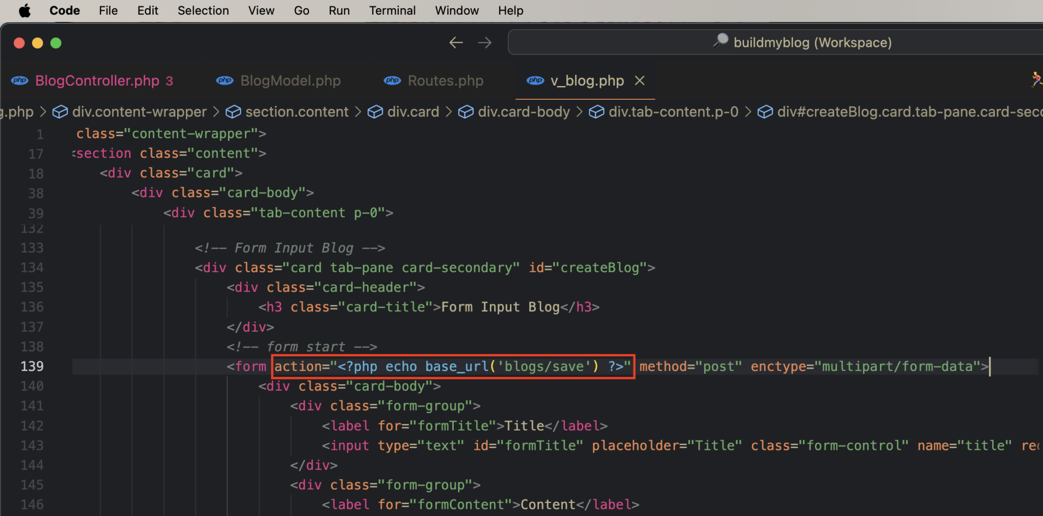Click the run action icon at editor top right
The width and height of the screenshot is (1043, 516).
click(1036, 79)
